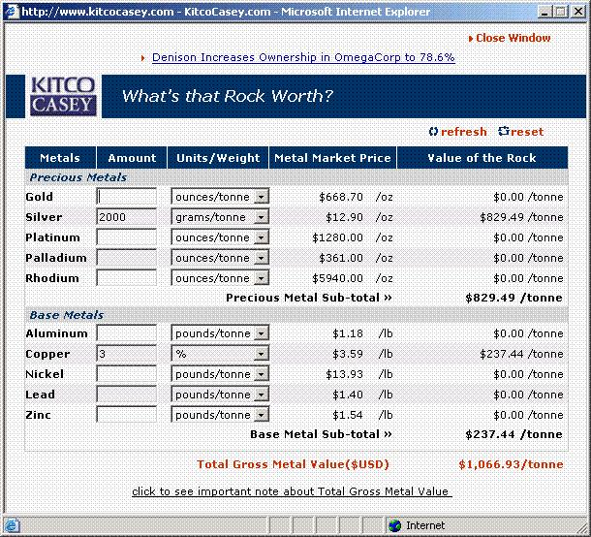591x537 pixels.
Task: Open the important note about Total Gross Metal Value
Action: click(292, 491)
